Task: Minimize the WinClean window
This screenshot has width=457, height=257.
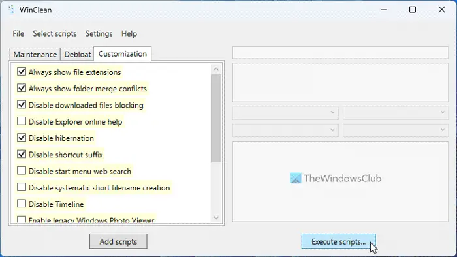Action: point(384,10)
